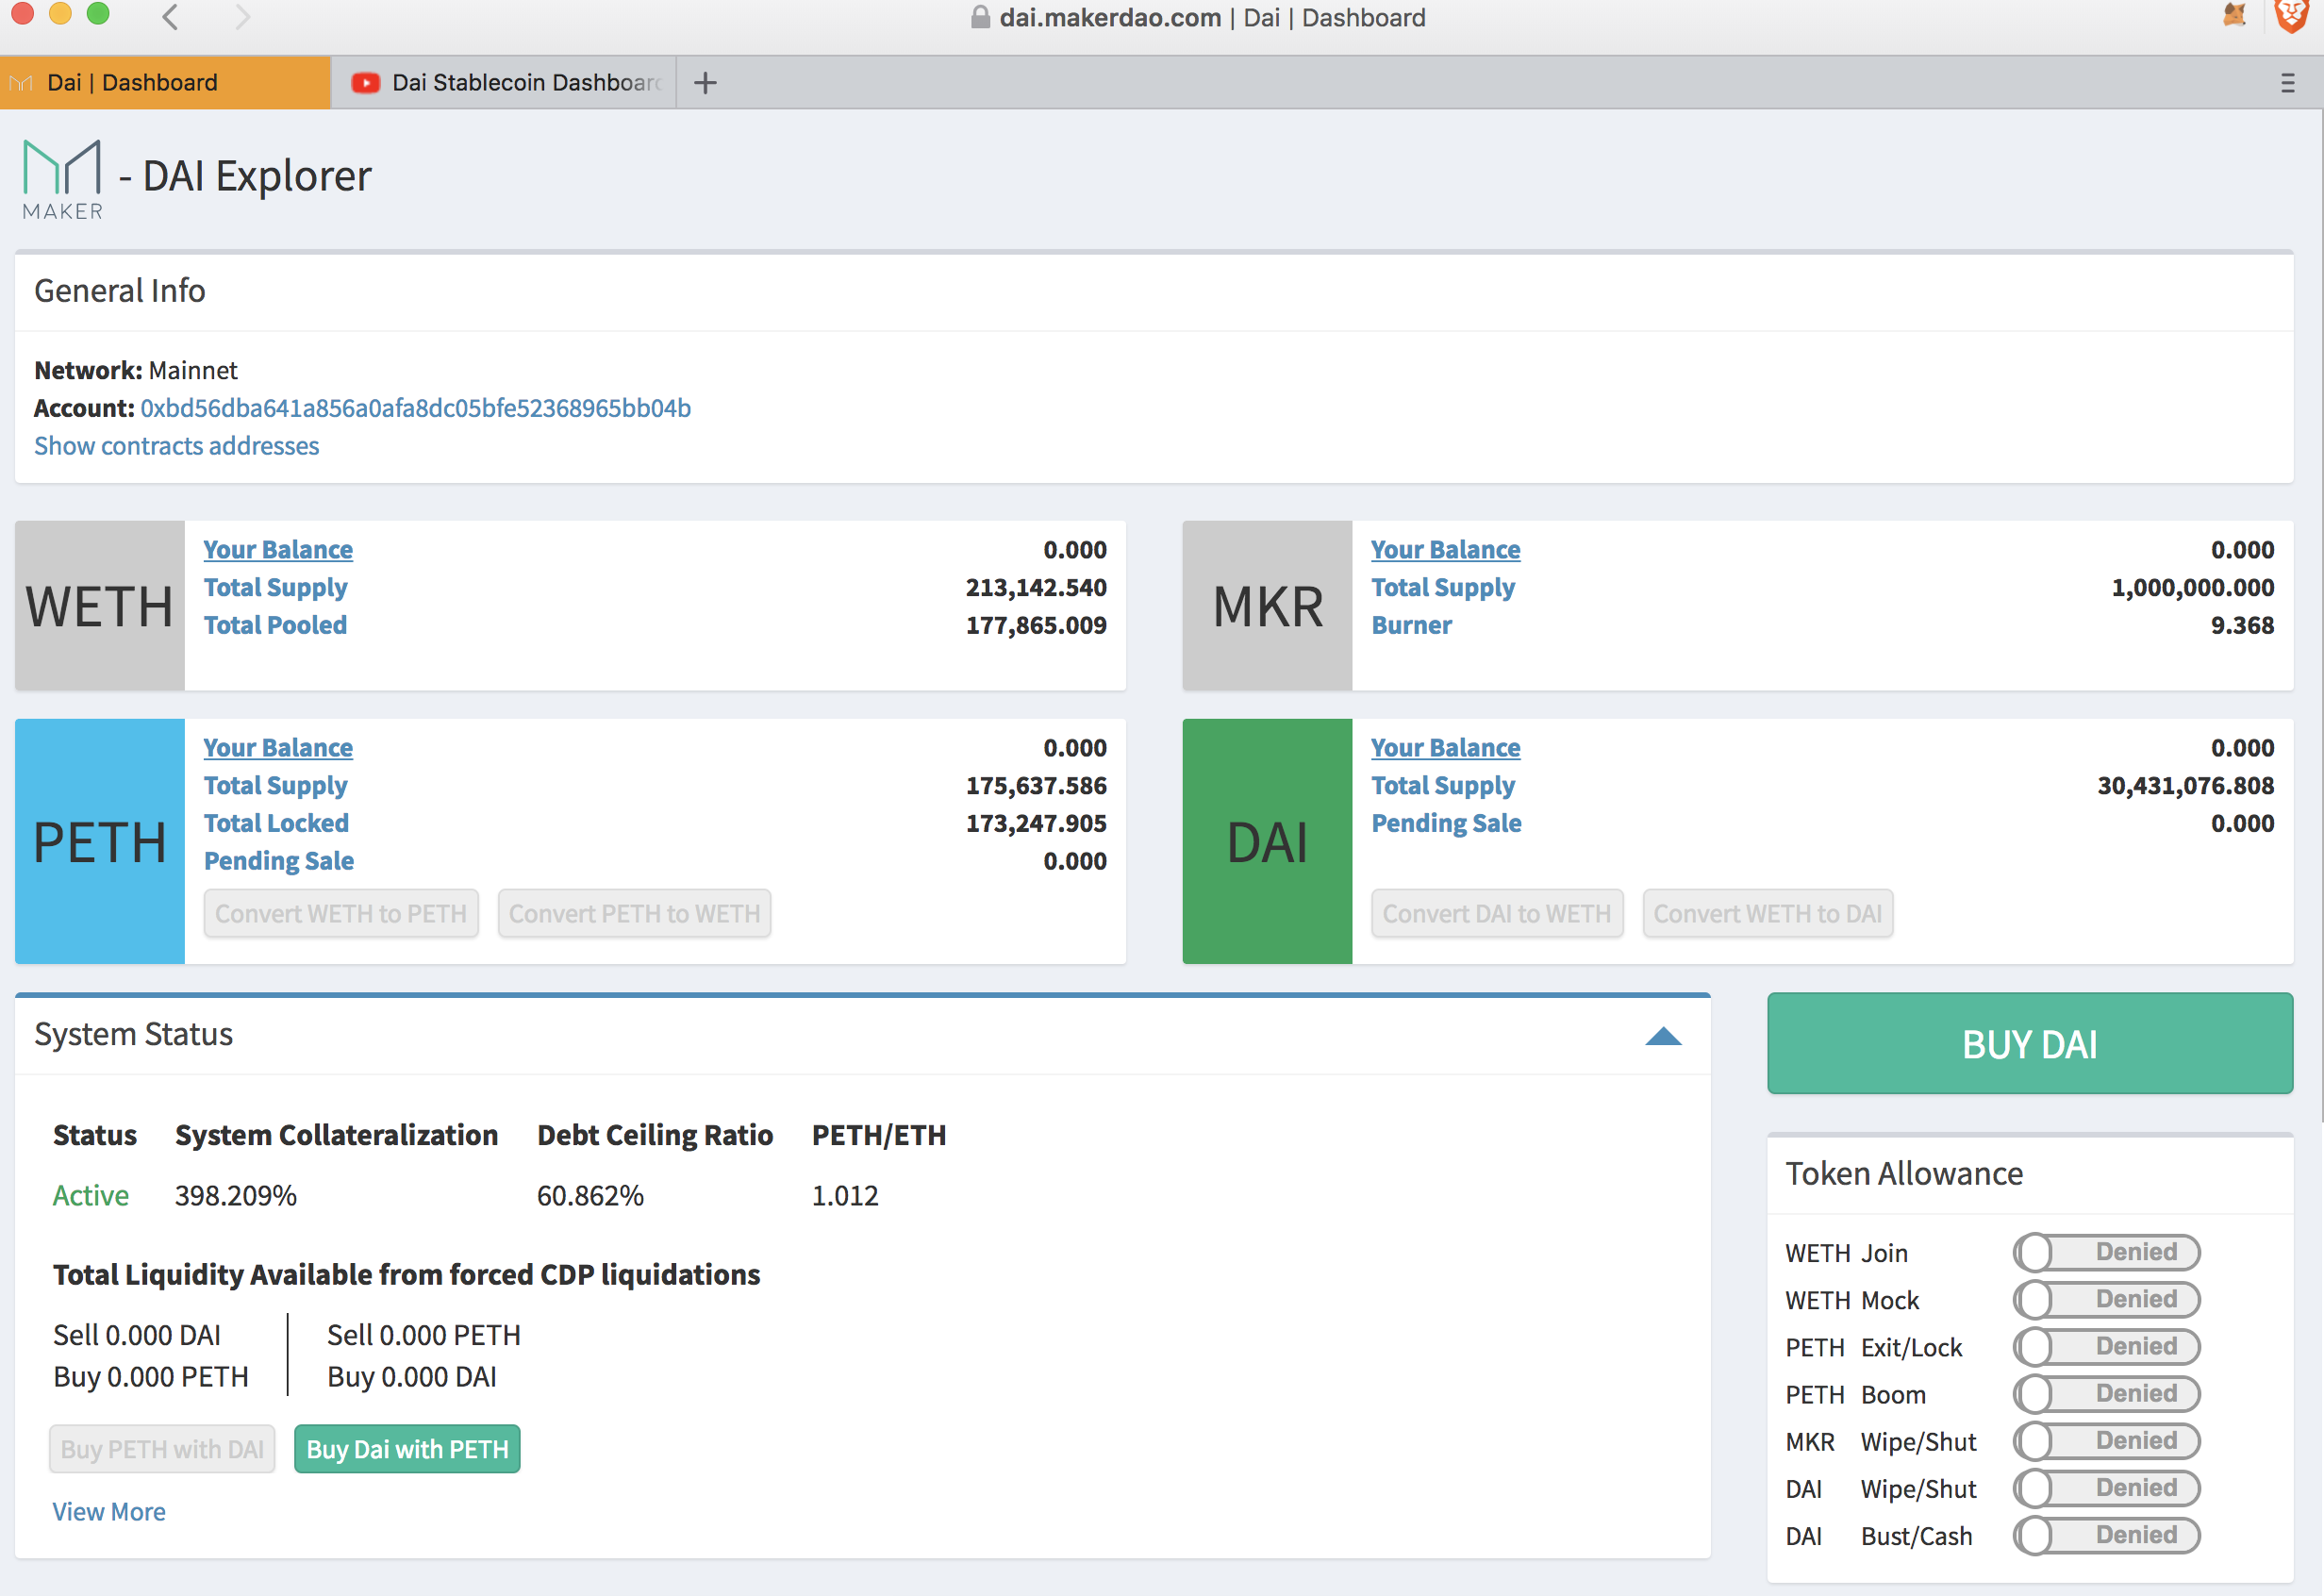
Task: Expand View More in System Status
Action: pos(109,1511)
